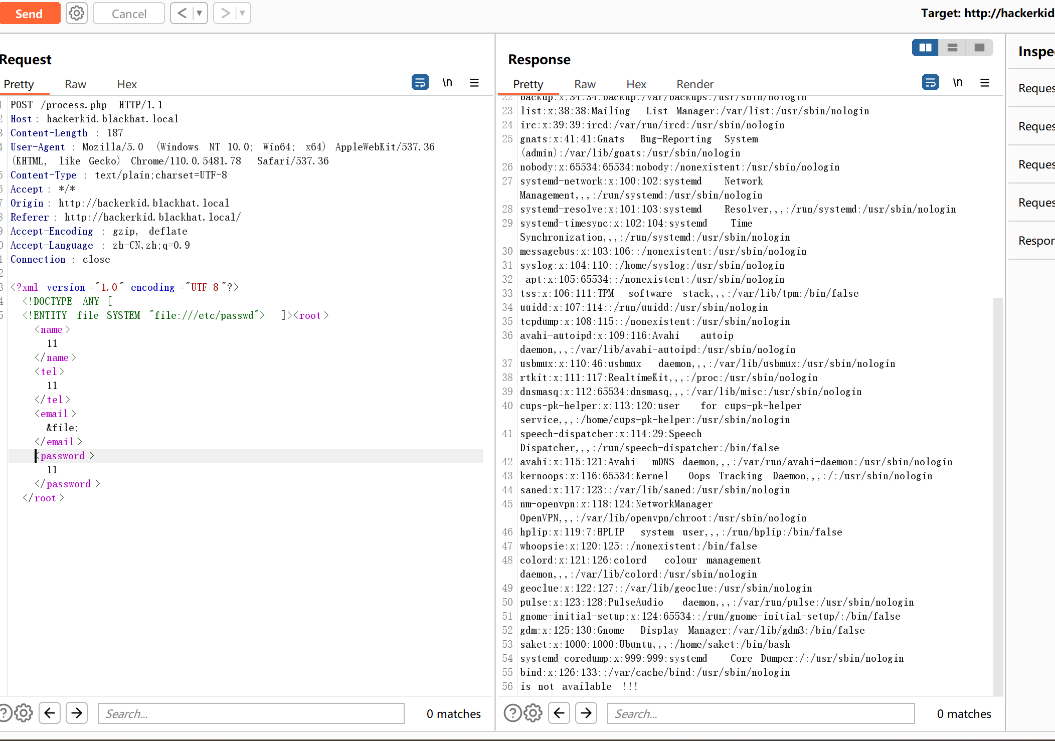The image size is (1055, 741).
Task: Expand second Inspector Request section
Action: click(1036, 126)
